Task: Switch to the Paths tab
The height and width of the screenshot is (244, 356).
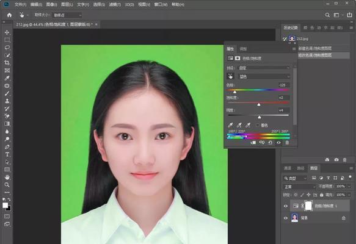Action: 300,168
